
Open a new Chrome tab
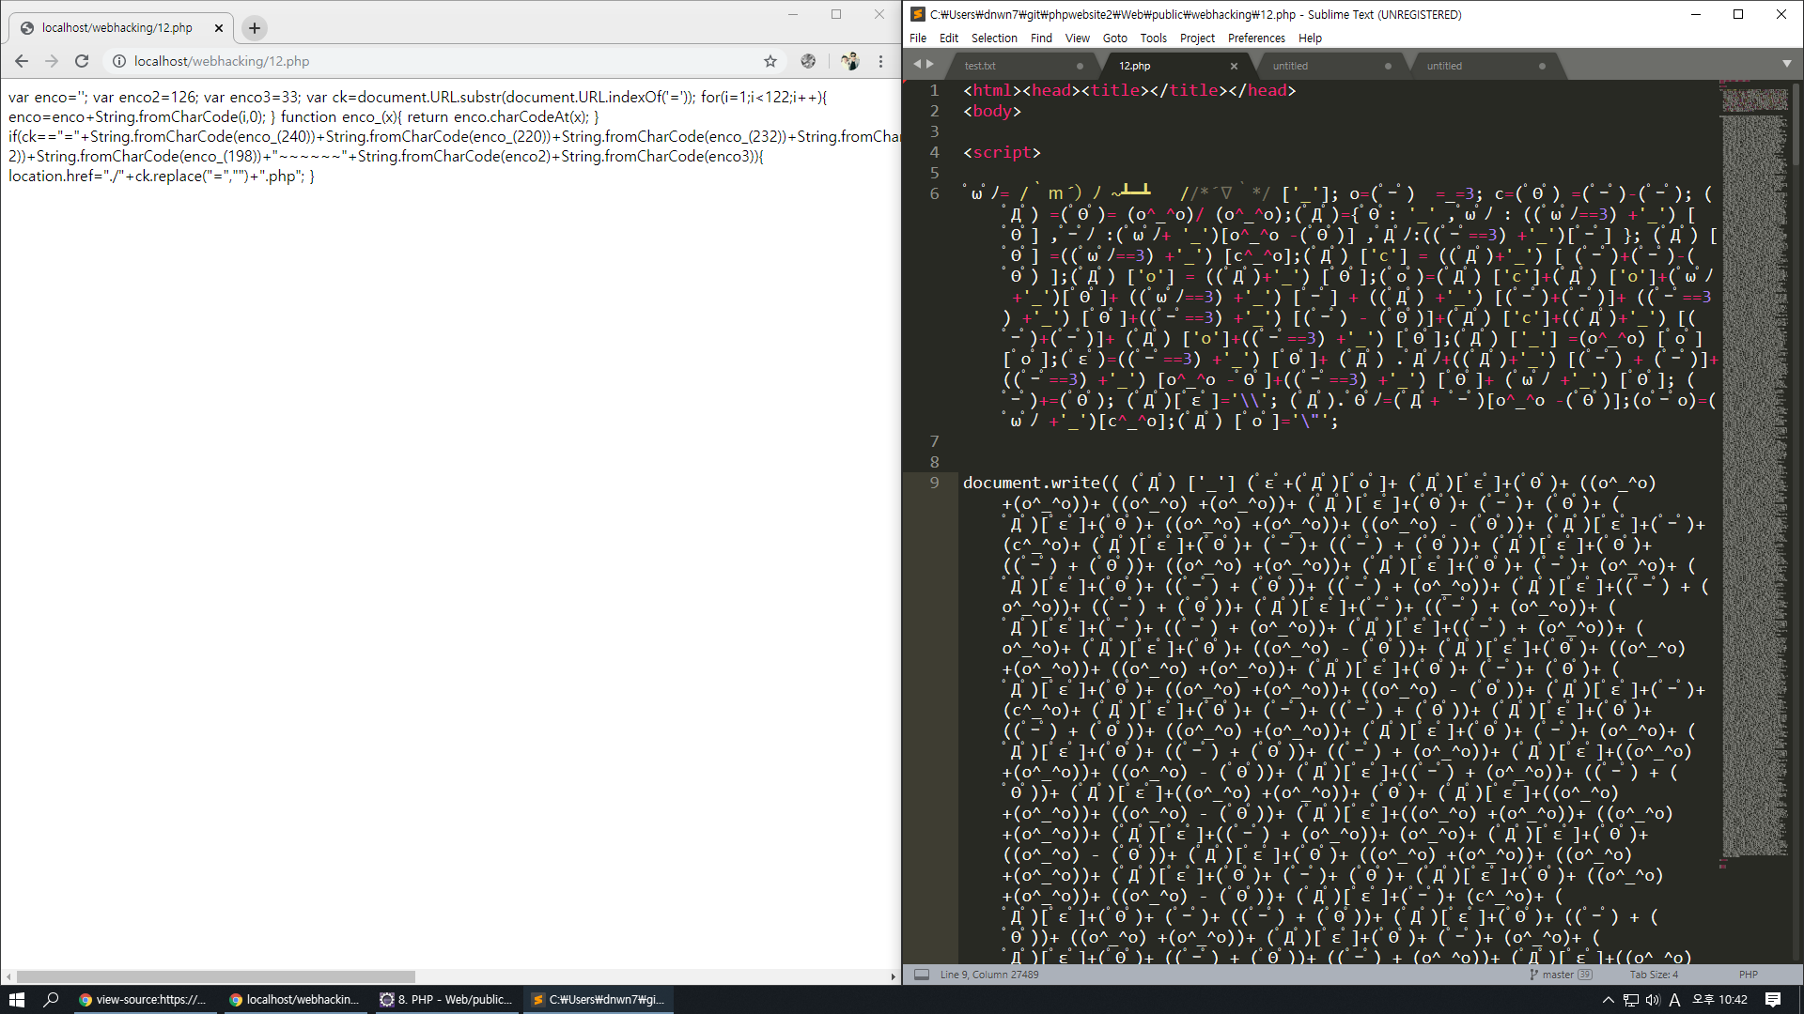255,28
